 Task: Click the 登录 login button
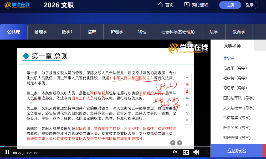(249, 5)
